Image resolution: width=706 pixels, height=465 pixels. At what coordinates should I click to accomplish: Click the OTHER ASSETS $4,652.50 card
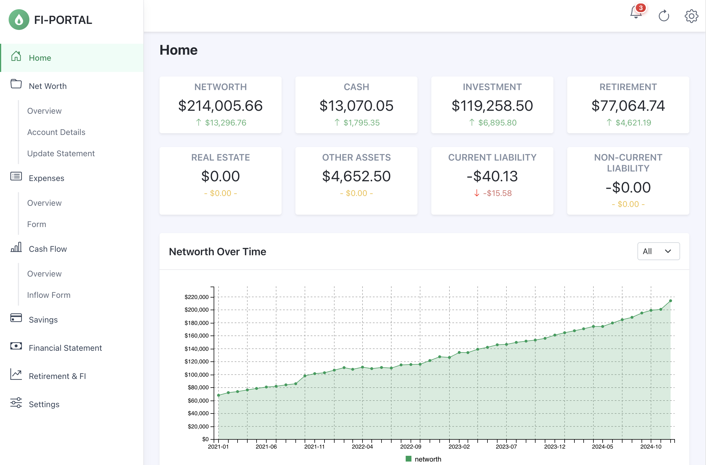click(356, 181)
